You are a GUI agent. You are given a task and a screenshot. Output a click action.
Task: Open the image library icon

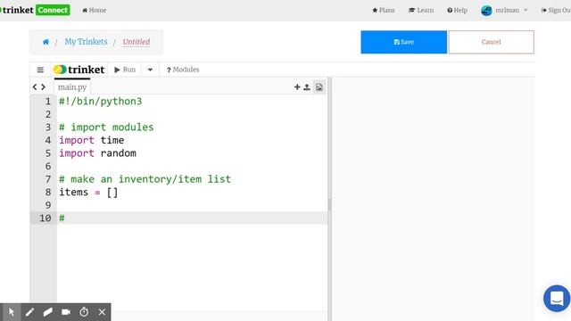[x=319, y=87]
